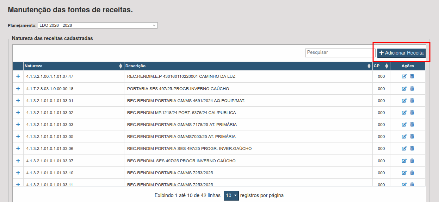The image size is (439, 202).
Task: Edit row with natureza 4.1.7.2.8.03.1.0.00.00.18
Action: pos(404,89)
